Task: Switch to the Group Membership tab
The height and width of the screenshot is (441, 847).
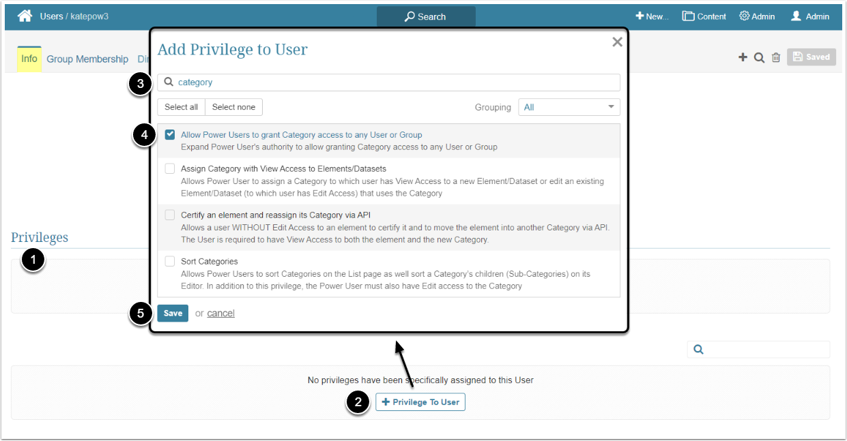Action: click(87, 59)
